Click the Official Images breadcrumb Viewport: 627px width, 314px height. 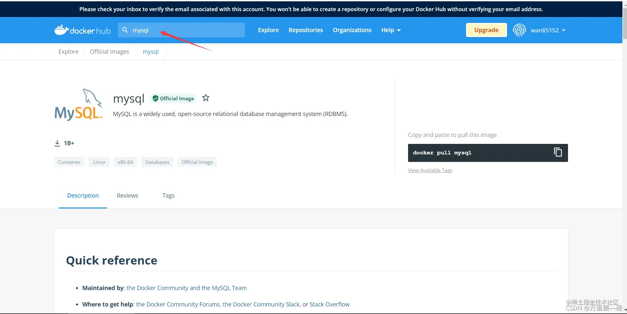point(109,52)
